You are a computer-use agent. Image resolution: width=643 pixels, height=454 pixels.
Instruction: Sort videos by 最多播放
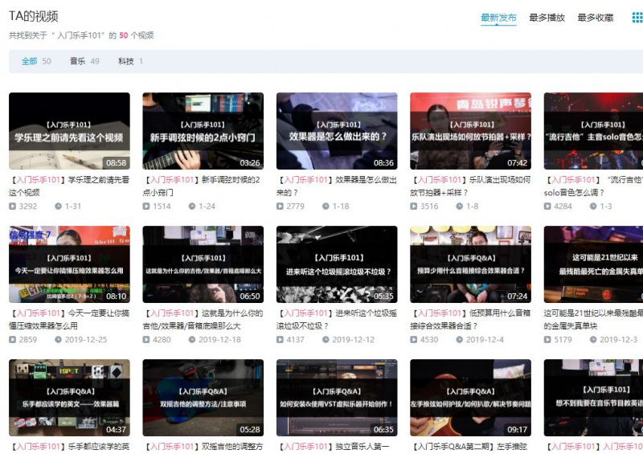pyautogui.click(x=547, y=18)
